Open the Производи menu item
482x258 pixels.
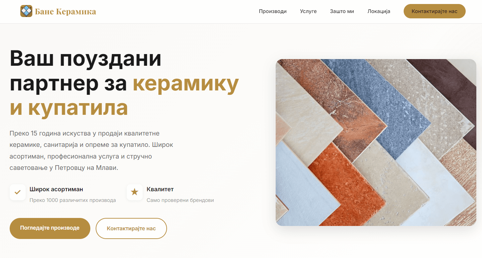(x=273, y=11)
